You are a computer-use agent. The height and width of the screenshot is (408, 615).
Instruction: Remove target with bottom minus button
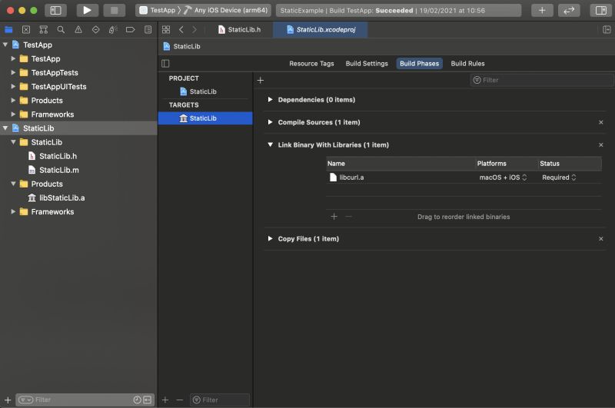coord(180,400)
